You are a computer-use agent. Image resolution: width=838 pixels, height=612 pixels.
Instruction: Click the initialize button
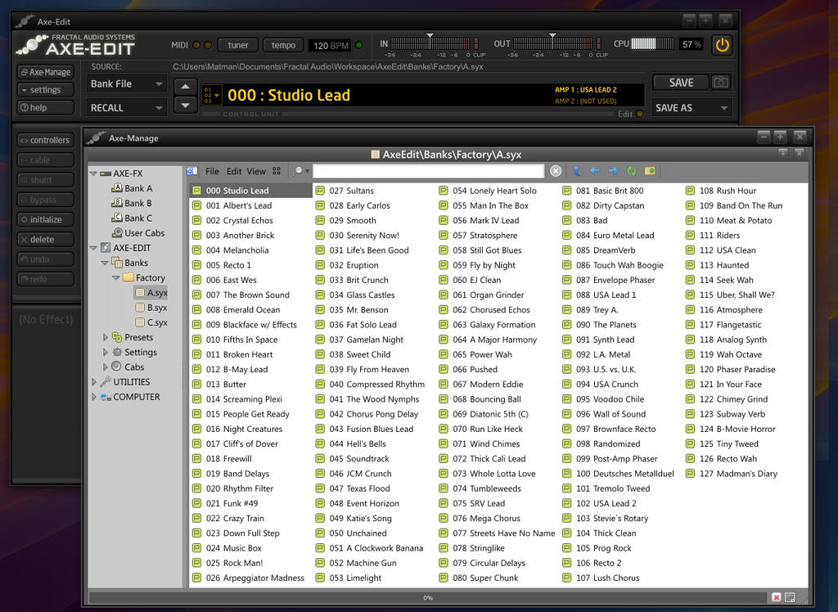click(x=45, y=219)
